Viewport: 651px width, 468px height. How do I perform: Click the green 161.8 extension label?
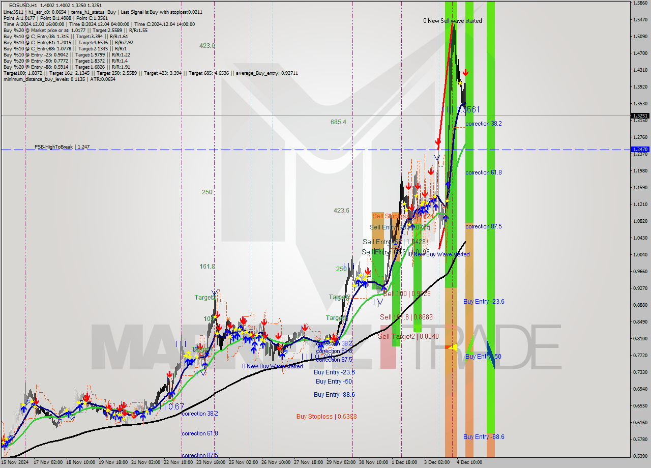click(207, 267)
